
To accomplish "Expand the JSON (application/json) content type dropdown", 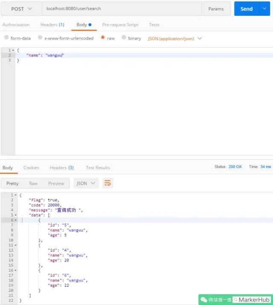I will tap(174, 38).
